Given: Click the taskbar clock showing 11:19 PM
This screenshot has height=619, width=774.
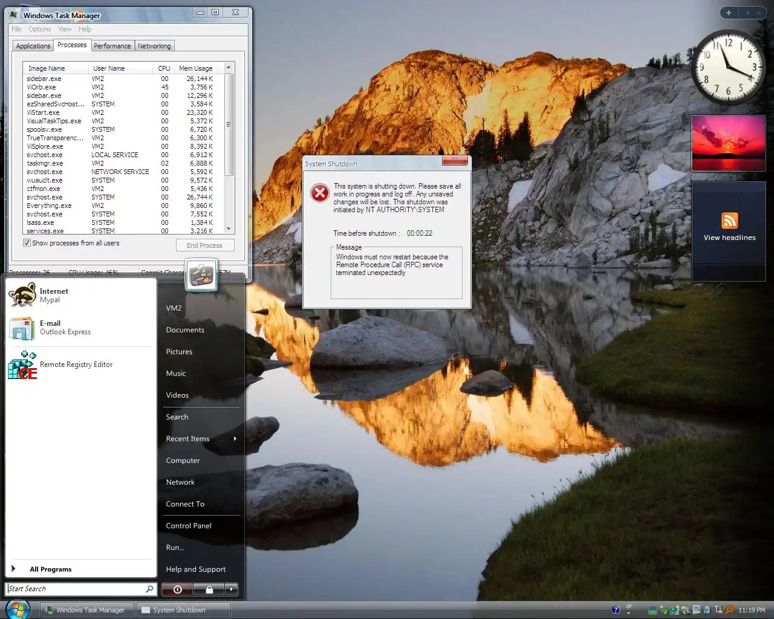Looking at the screenshot, I should point(752,610).
